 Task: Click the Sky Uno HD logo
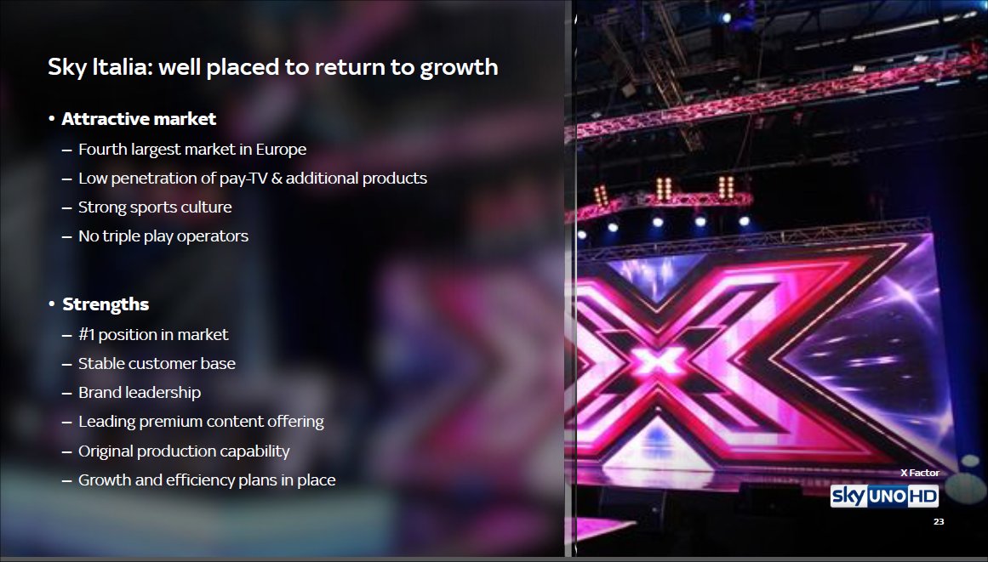pos(884,496)
